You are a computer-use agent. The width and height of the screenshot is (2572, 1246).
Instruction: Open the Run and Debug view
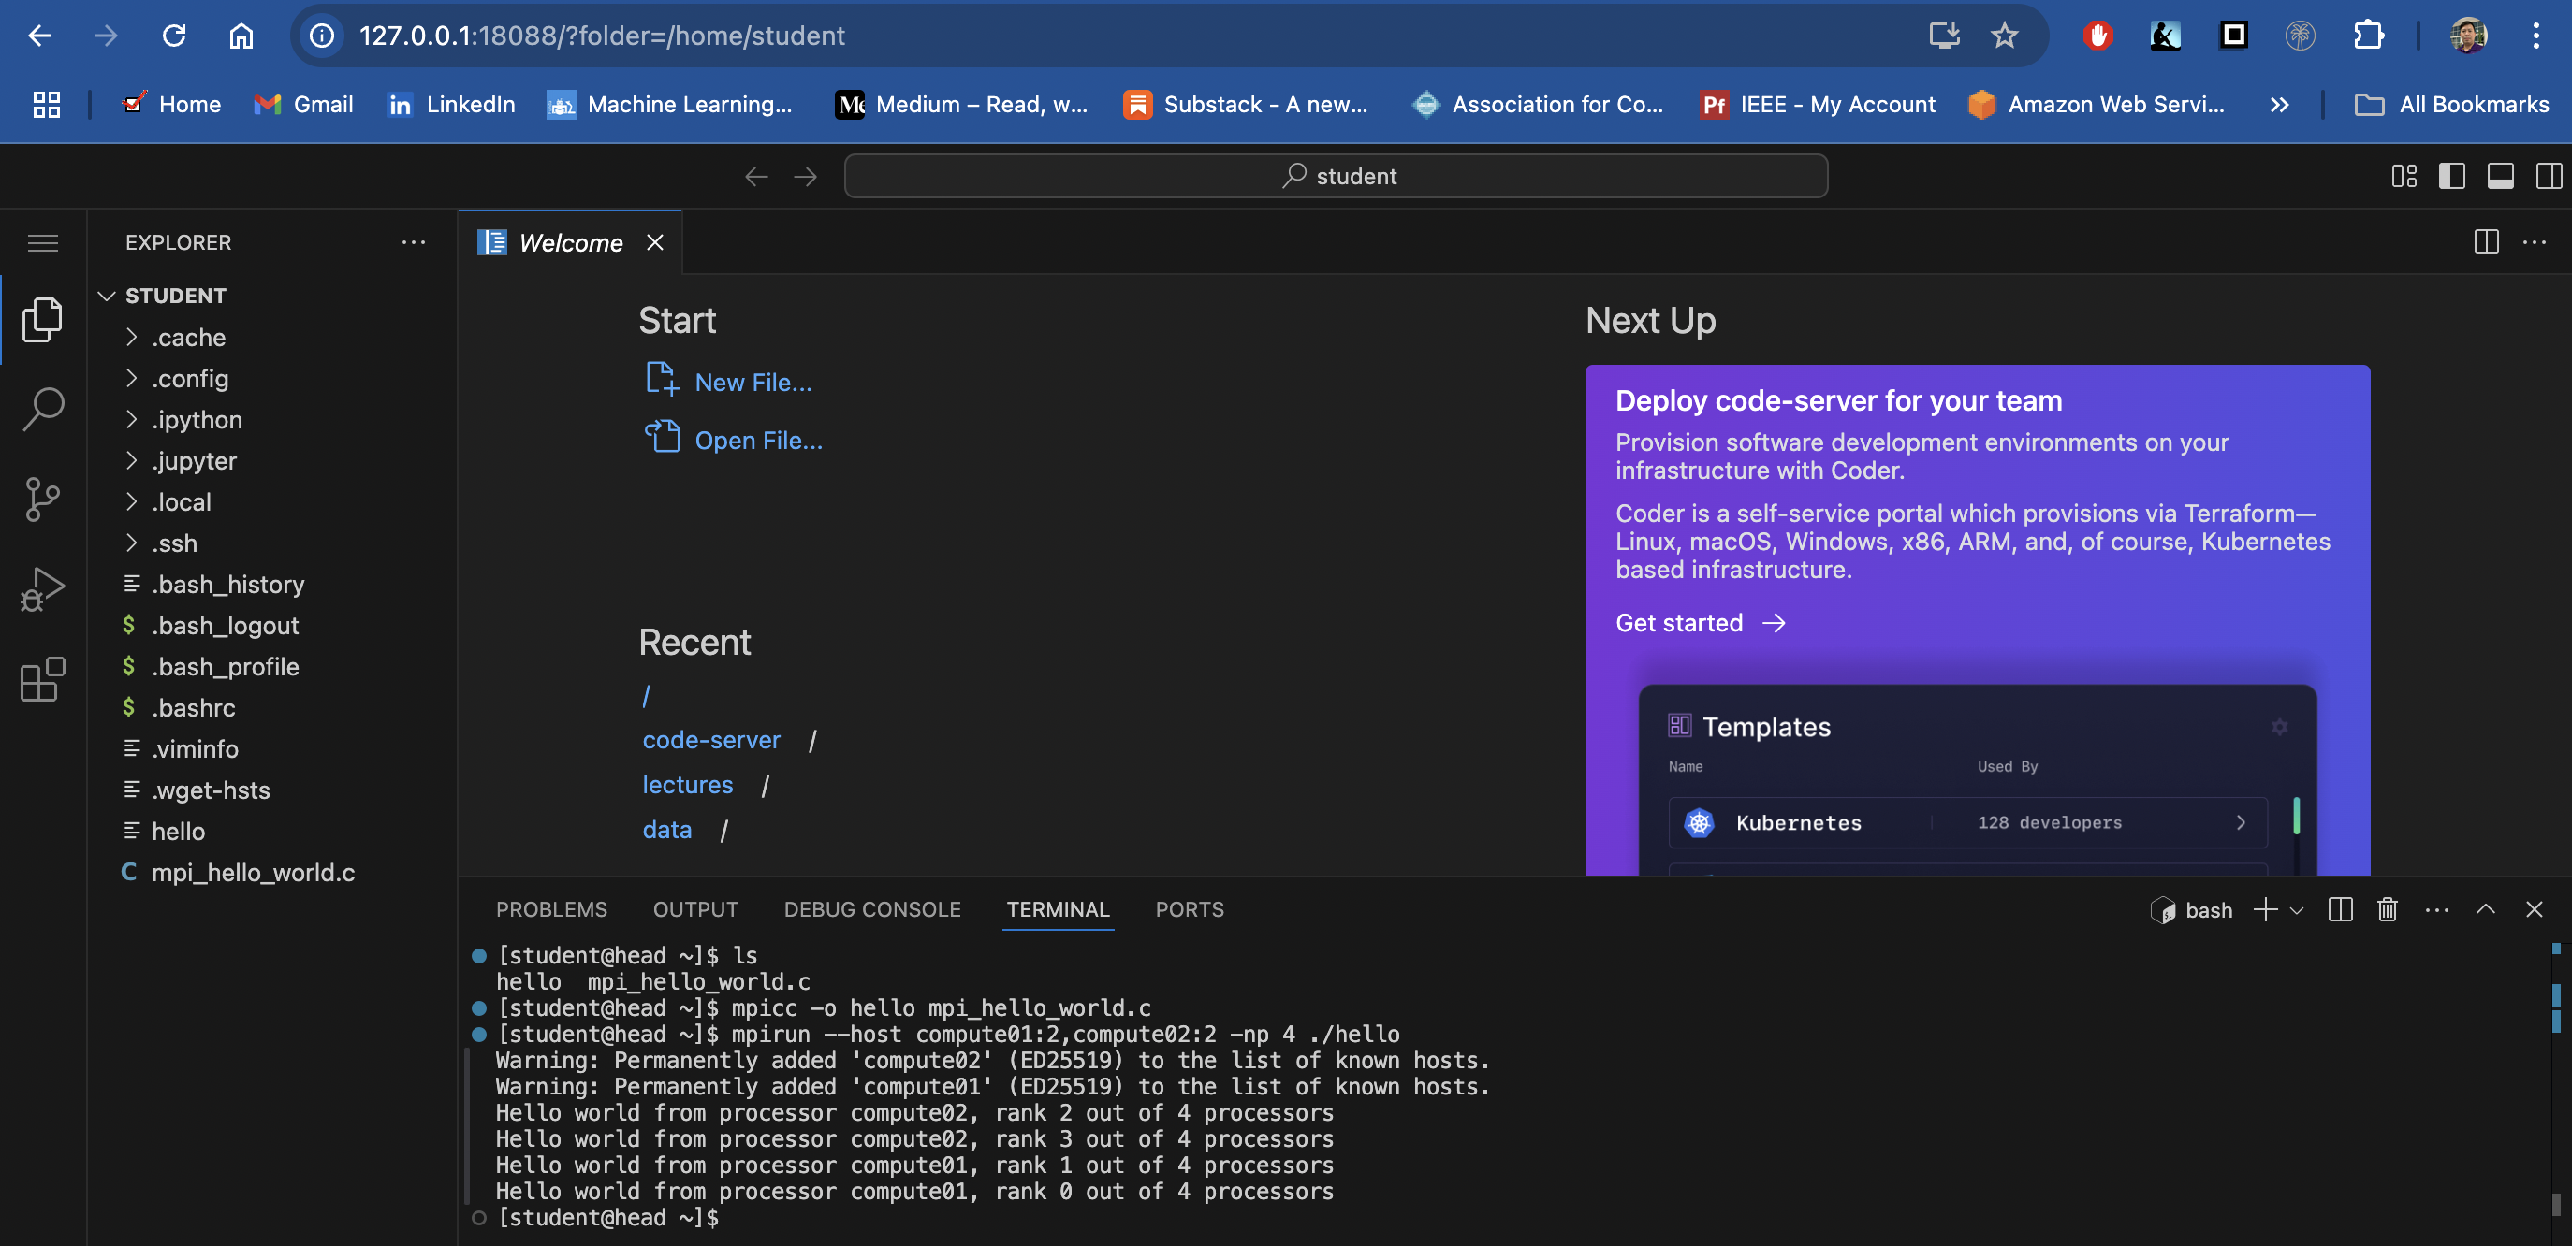point(42,588)
